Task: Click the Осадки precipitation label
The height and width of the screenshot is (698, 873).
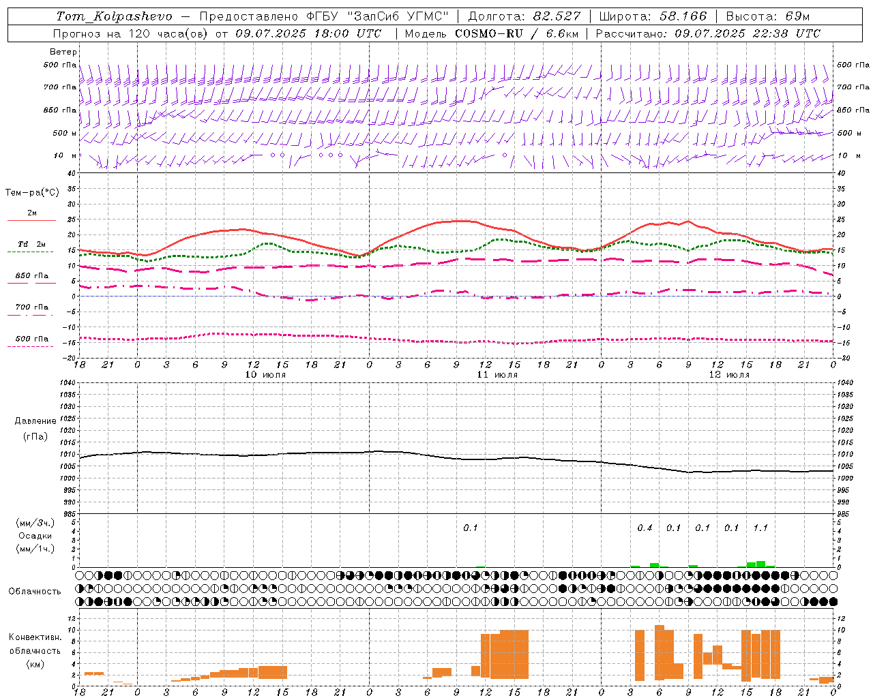Action: [x=35, y=536]
